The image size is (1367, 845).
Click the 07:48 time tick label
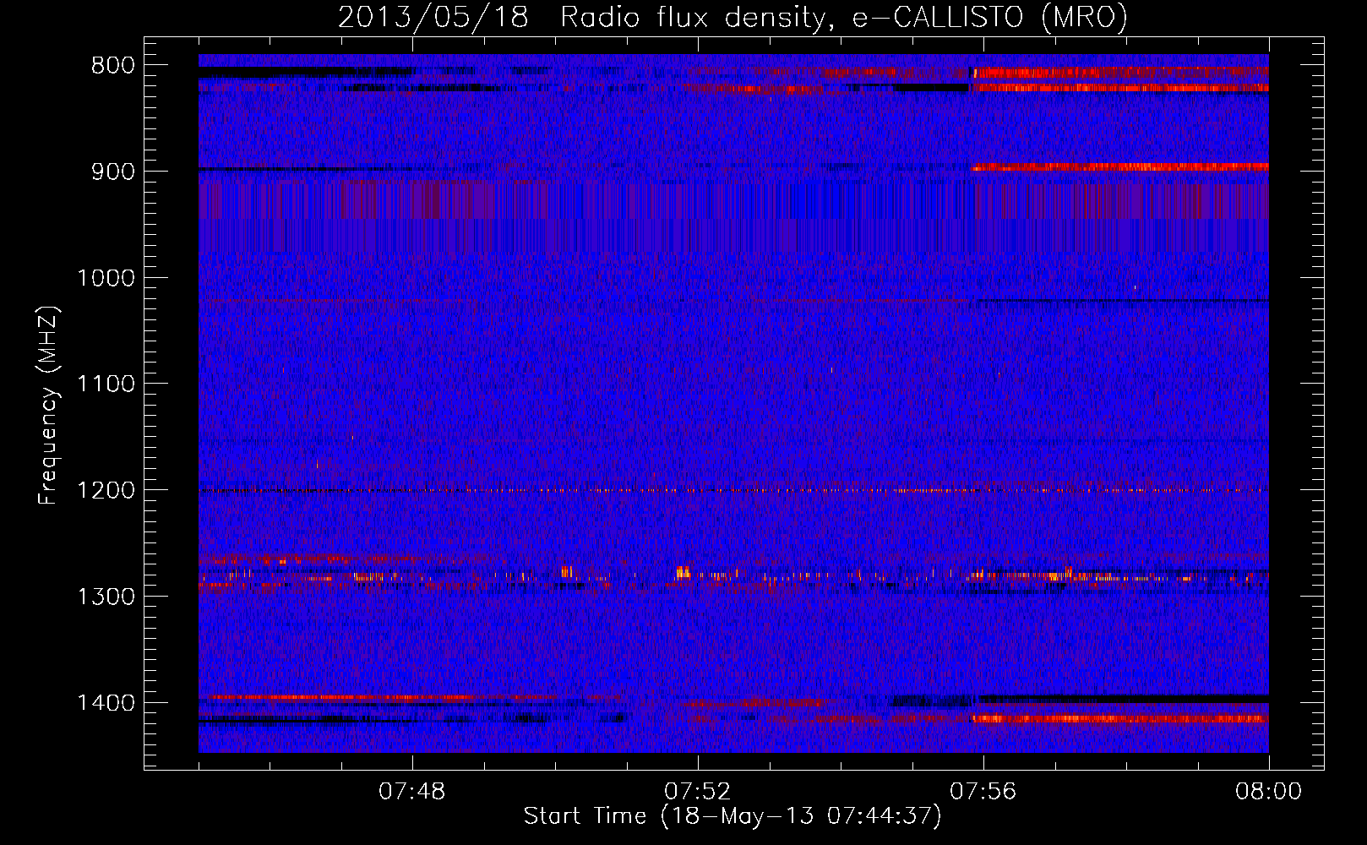(x=412, y=792)
